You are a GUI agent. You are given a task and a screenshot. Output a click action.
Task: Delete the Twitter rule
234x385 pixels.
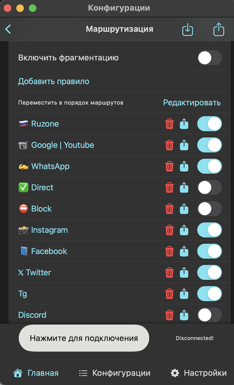tap(169, 273)
